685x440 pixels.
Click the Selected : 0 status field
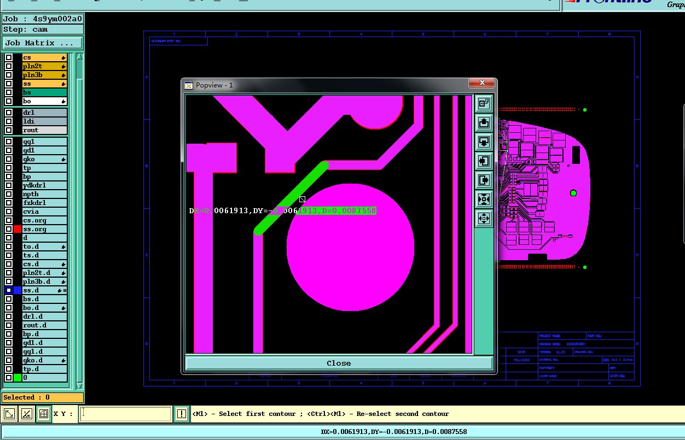tap(43, 397)
